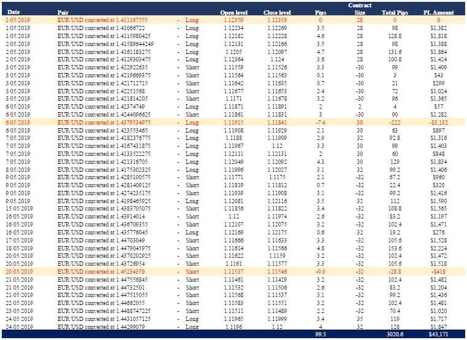
Task: Select PL amount $1,472
Action: click(x=438, y=256)
